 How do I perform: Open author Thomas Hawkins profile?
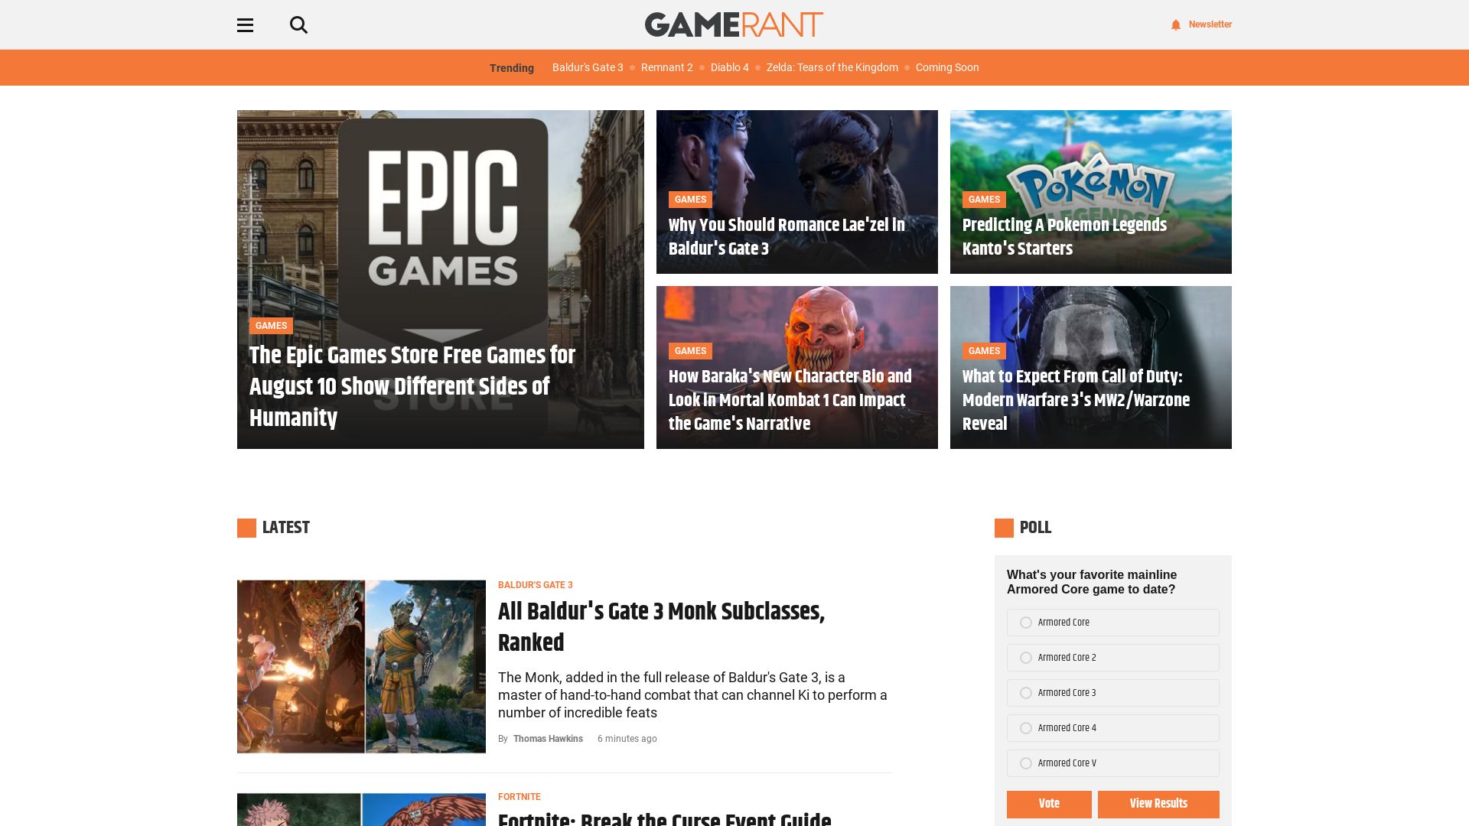click(548, 739)
